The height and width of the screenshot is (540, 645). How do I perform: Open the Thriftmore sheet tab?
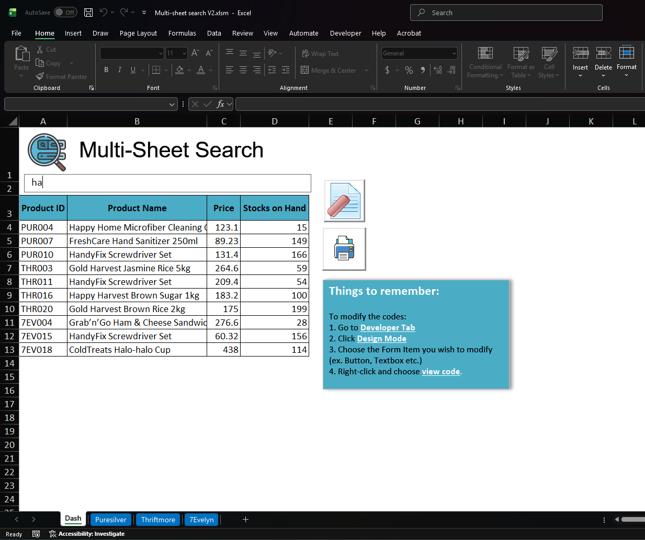158,519
